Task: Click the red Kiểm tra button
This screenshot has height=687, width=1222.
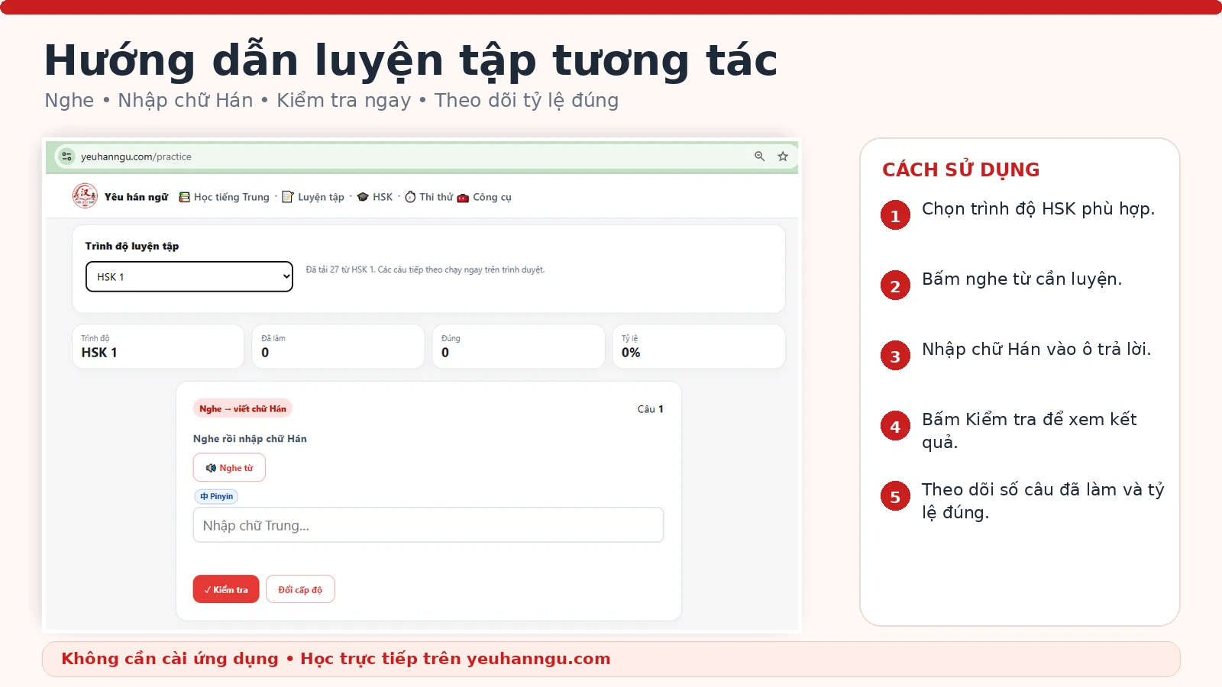Action: pyautogui.click(x=226, y=589)
